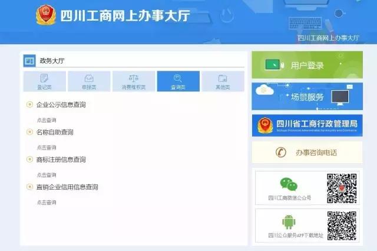The height and width of the screenshot is (251, 377).
Task: Click 点击查询 under 名称自助查询
Action: click(x=47, y=147)
